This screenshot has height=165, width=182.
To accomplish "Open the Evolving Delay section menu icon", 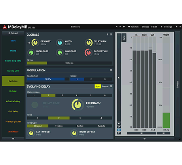I will point(111,86).
